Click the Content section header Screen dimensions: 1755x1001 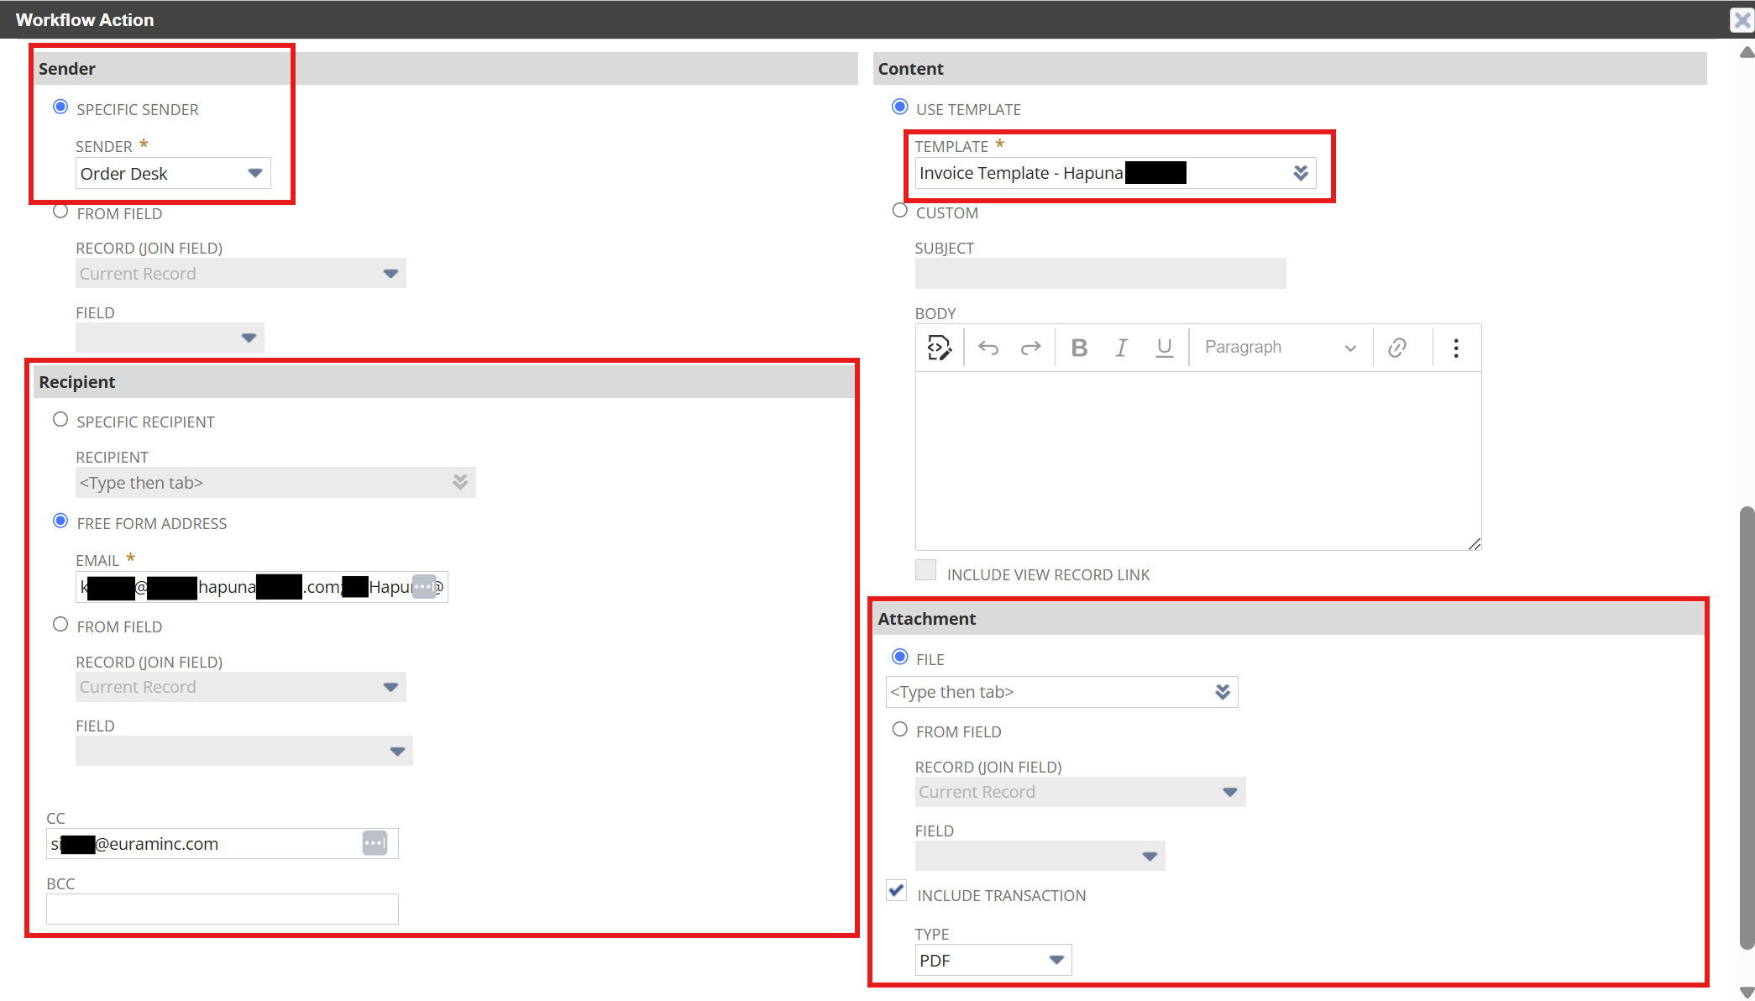coord(1290,69)
